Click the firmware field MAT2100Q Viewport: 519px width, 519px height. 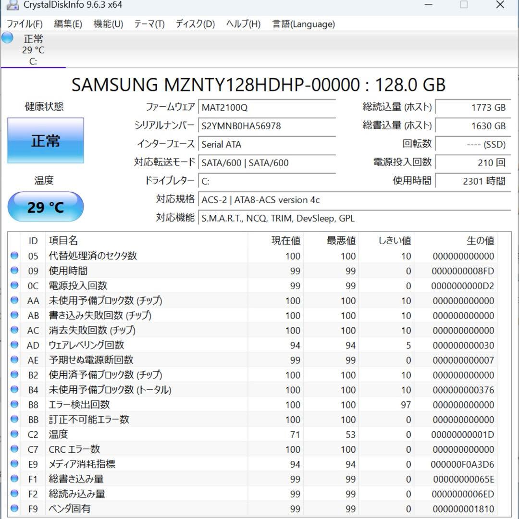coord(267,107)
